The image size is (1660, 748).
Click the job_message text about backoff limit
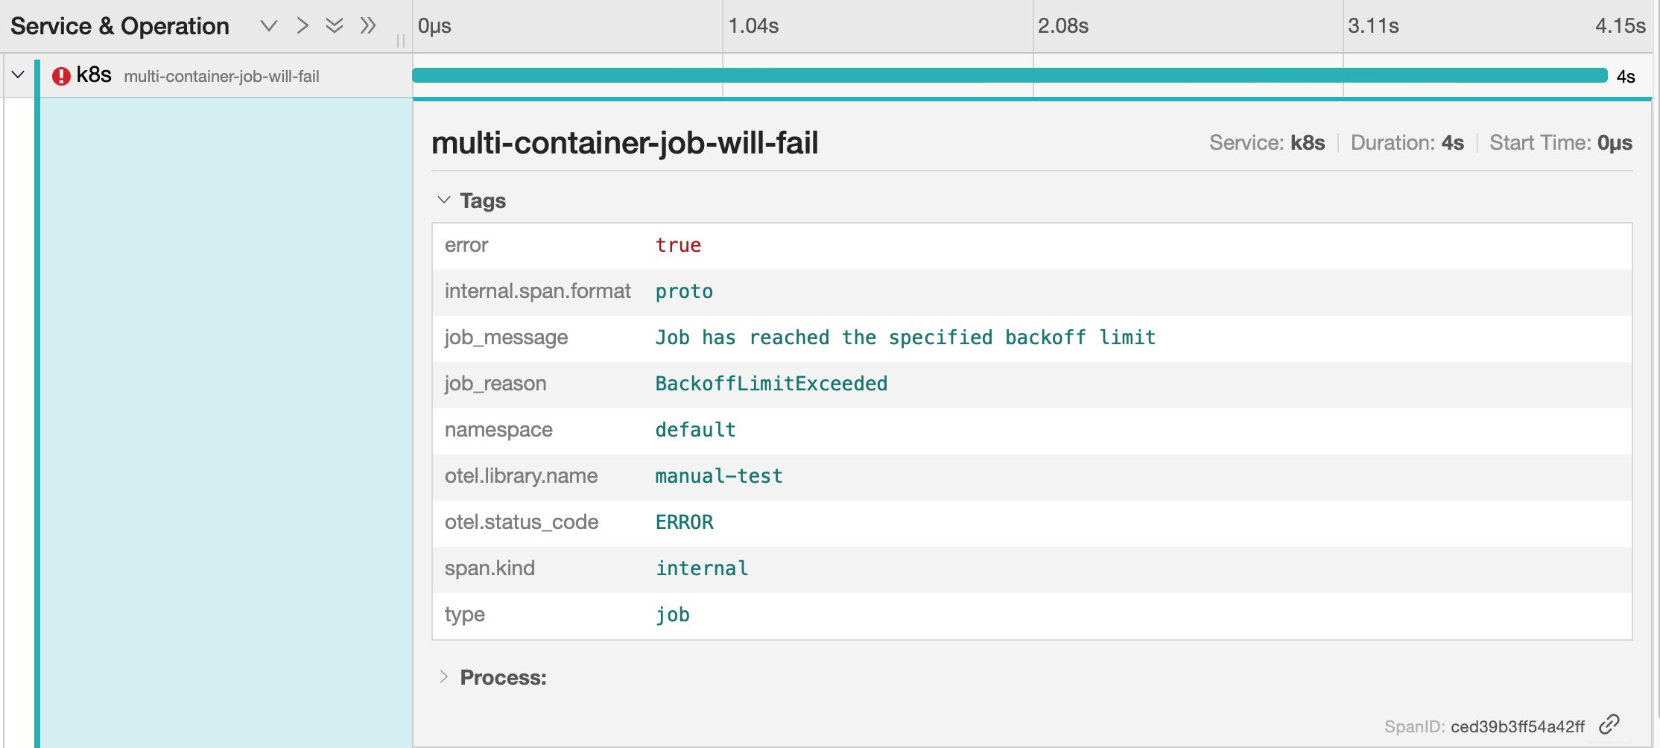(x=905, y=337)
